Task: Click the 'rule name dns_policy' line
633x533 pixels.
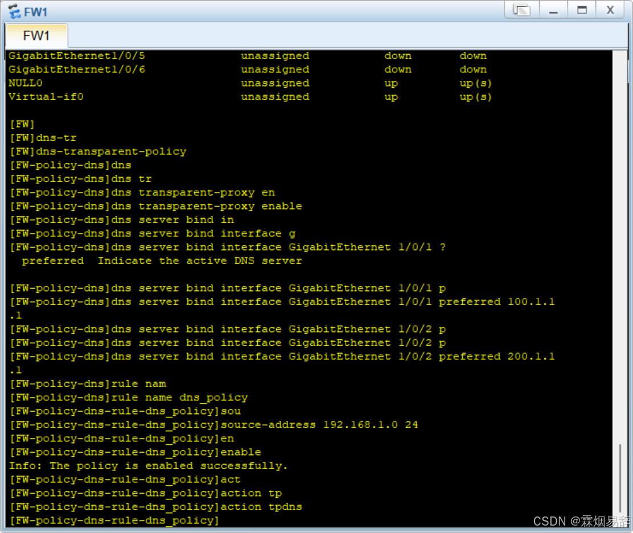Action: tap(129, 397)
